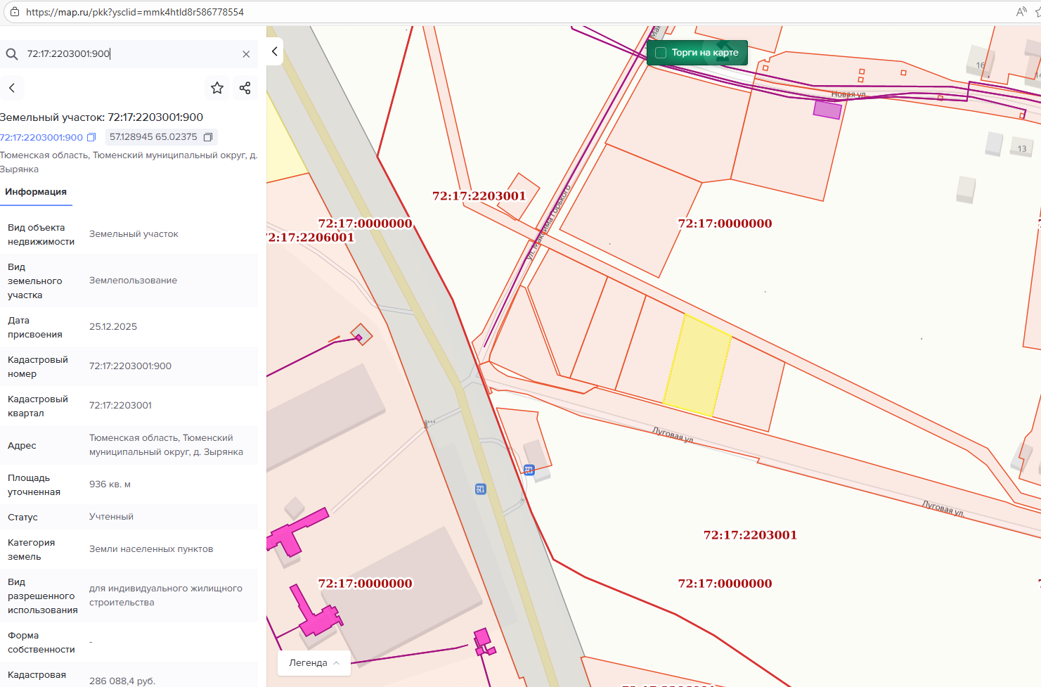This screenshot has height=687, width=1041.
Task: Click the purple parcel near Новая ул.
Action: click(827, 109)
